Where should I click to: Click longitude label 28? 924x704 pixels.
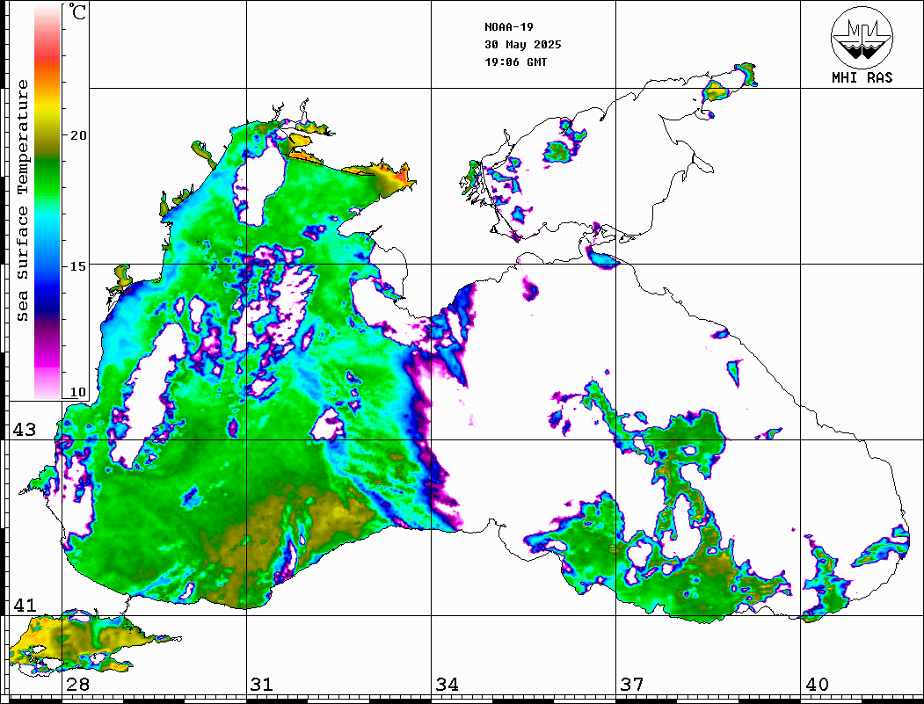pyautogui.click(x=77, y=684)
